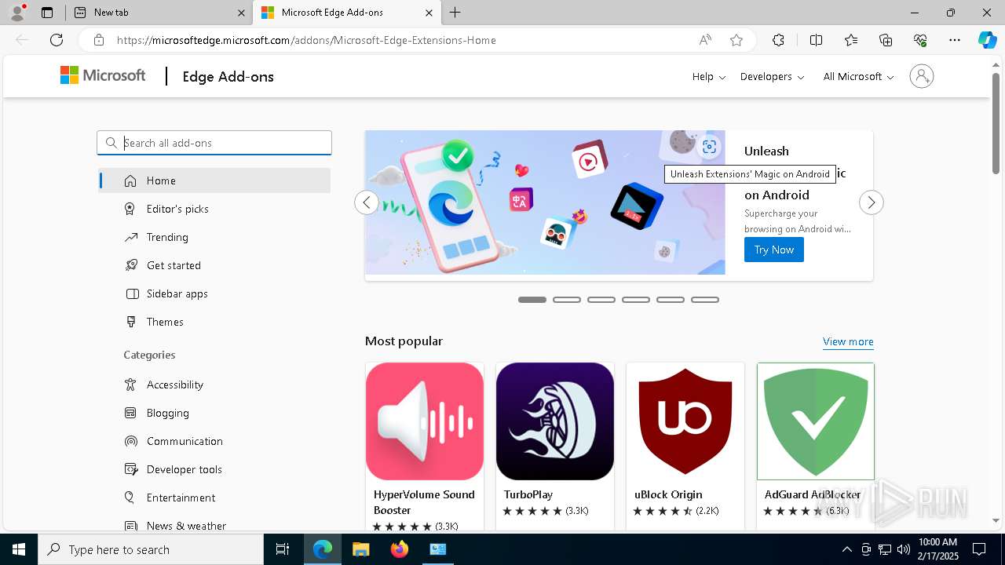Open the tab actions menu icon

click(x=47, y=13)
